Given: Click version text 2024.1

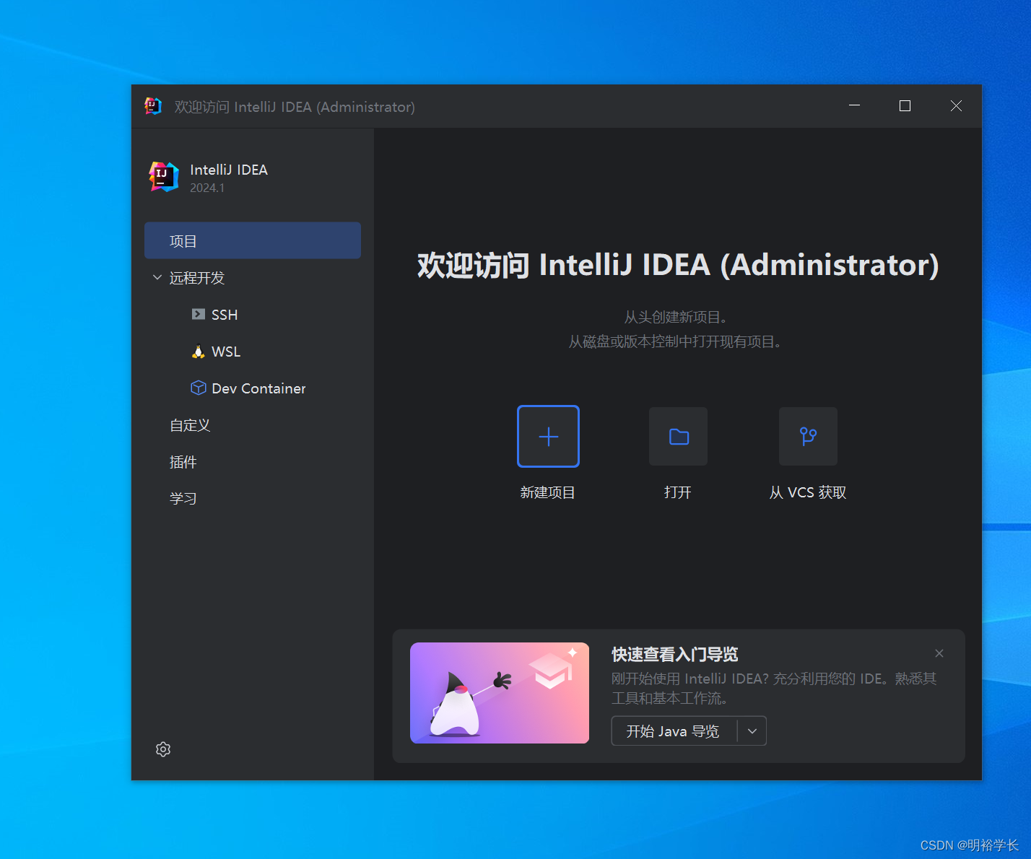Looking at the screenshot, I should [x=207, y=188].
